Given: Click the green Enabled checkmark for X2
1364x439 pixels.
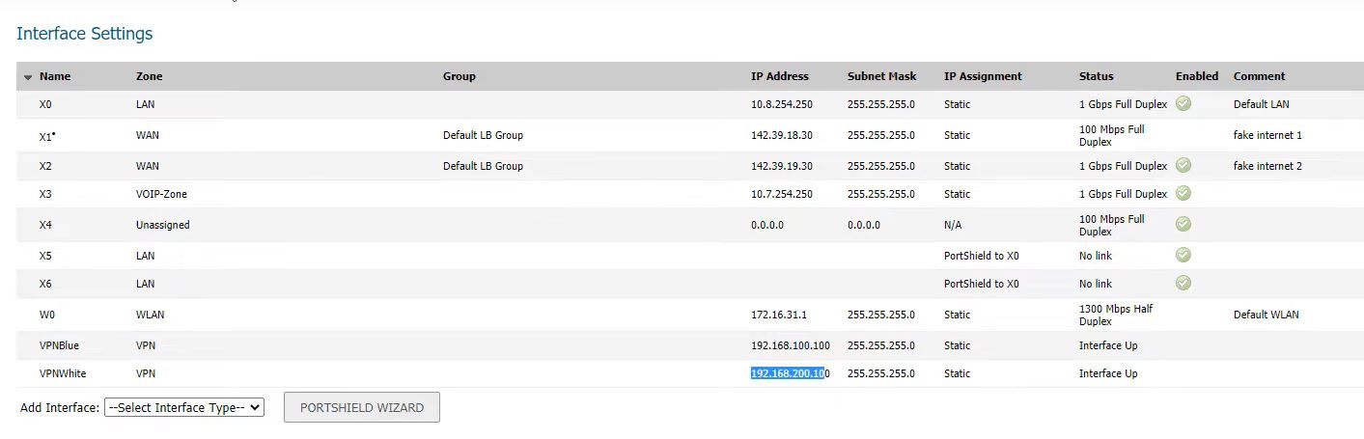Looking at the screenshot, I should point(1183,165).
